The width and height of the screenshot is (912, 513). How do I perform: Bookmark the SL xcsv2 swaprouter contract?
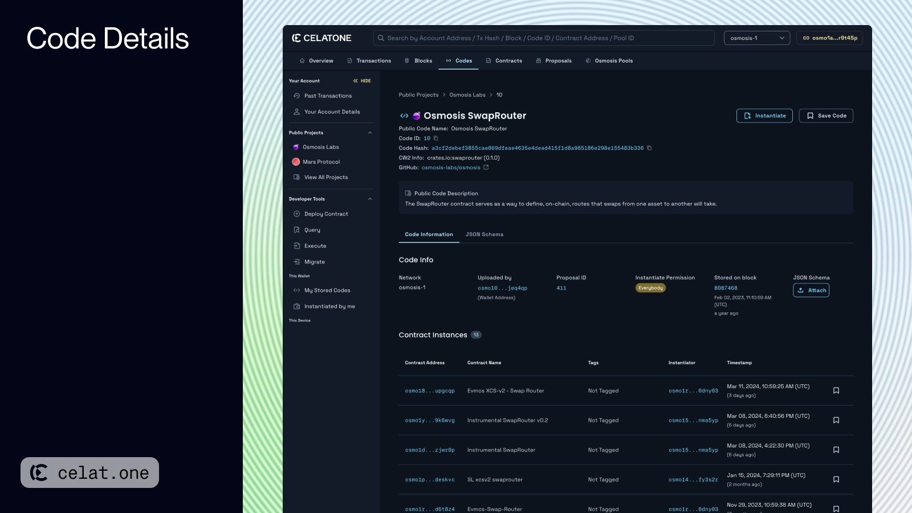click(x=836, y=480)
